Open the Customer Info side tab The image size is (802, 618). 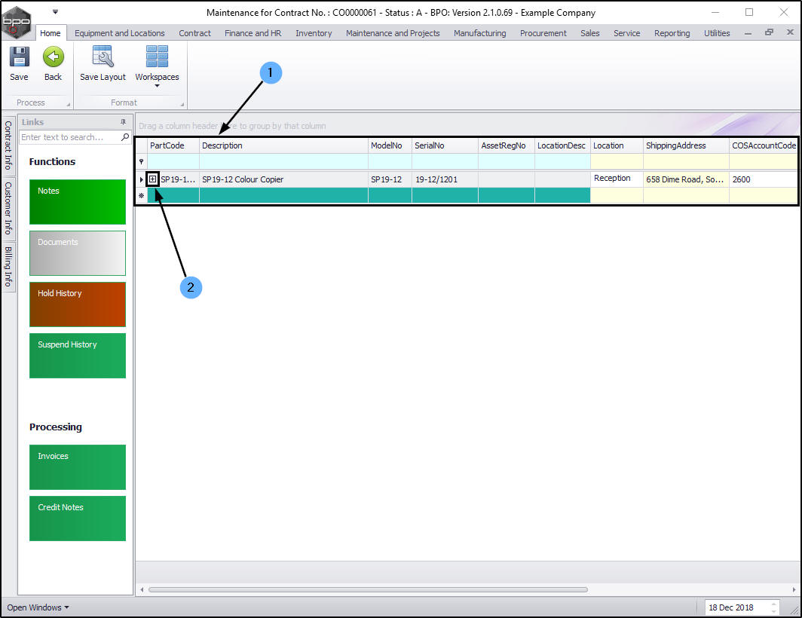[x=8, y=208]
